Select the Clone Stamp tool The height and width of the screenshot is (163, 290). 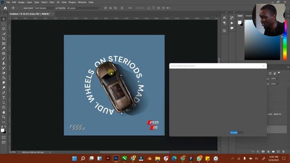4,63
